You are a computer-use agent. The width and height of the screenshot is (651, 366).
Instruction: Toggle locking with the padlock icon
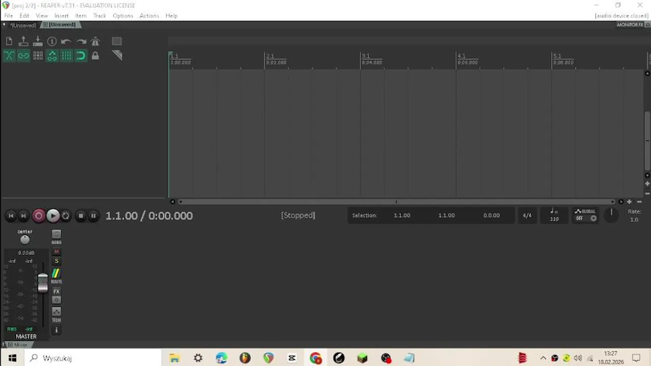(95, 56)
